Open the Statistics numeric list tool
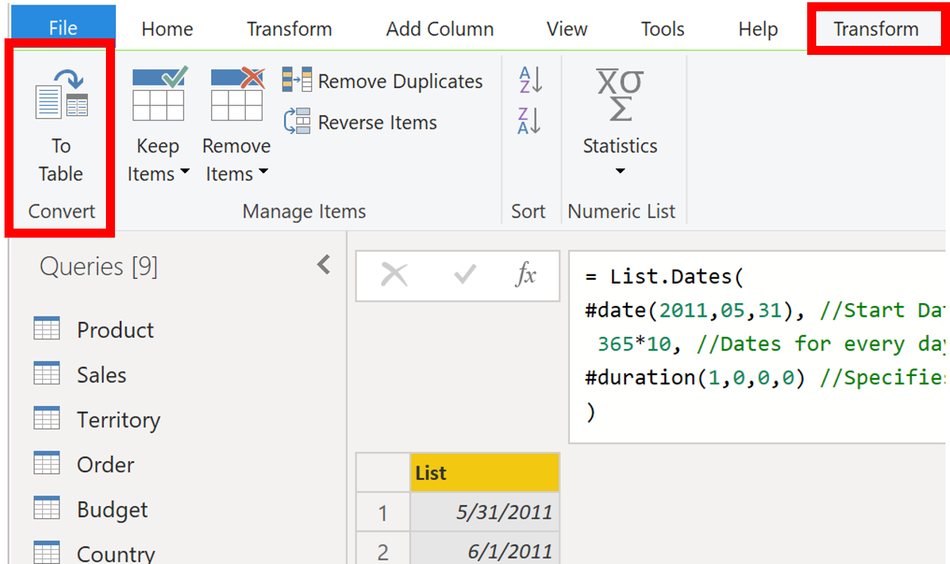Viewport: 950px width, 564px height. [x=619, y=113]
